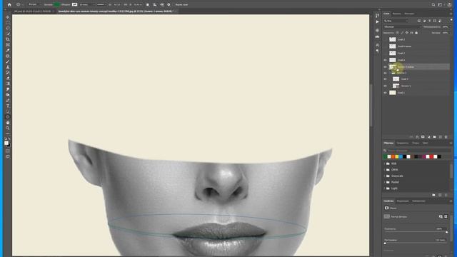The image size is (457, 257).
Task: Click the layer opacity value field
Action: 445,27
